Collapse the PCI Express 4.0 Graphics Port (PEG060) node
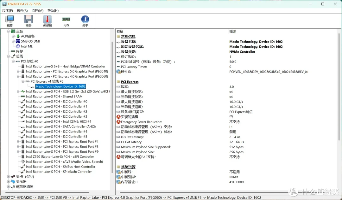The image size is (342, 200). coord(18,76)
